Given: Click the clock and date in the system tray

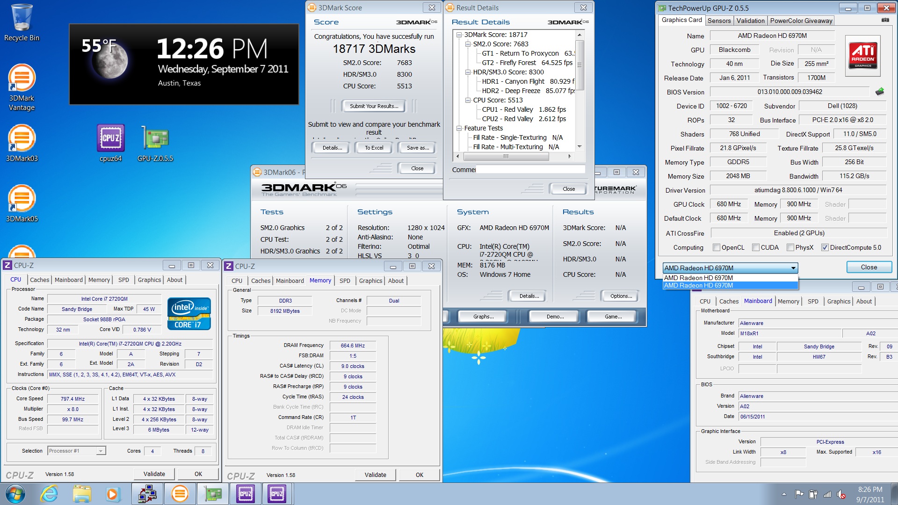Looking at the screenshot, I should (x=870, y=494).
